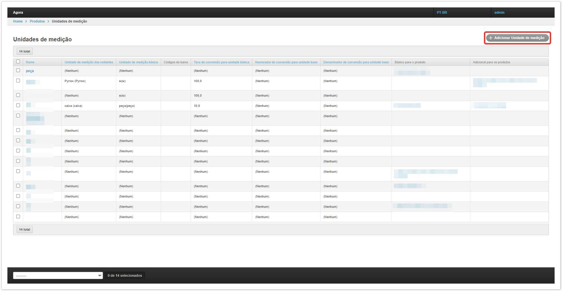Open the PT-BR language menu
Viewport: 562px width, 291px height.
pos(442,13)
